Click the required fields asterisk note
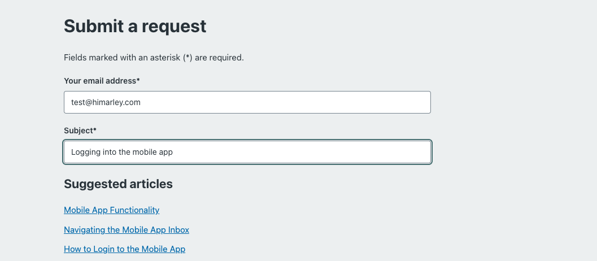The height and width of the screenshot is (261, 597). click(x=154, y=58)
